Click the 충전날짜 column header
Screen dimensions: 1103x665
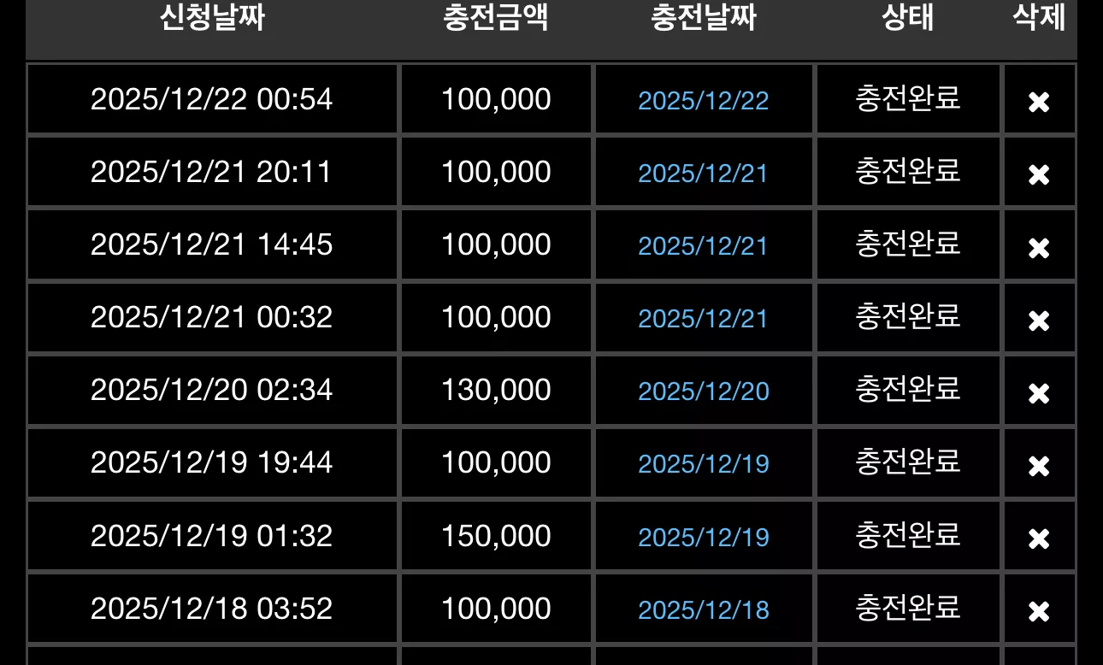(x=704, y=18)
